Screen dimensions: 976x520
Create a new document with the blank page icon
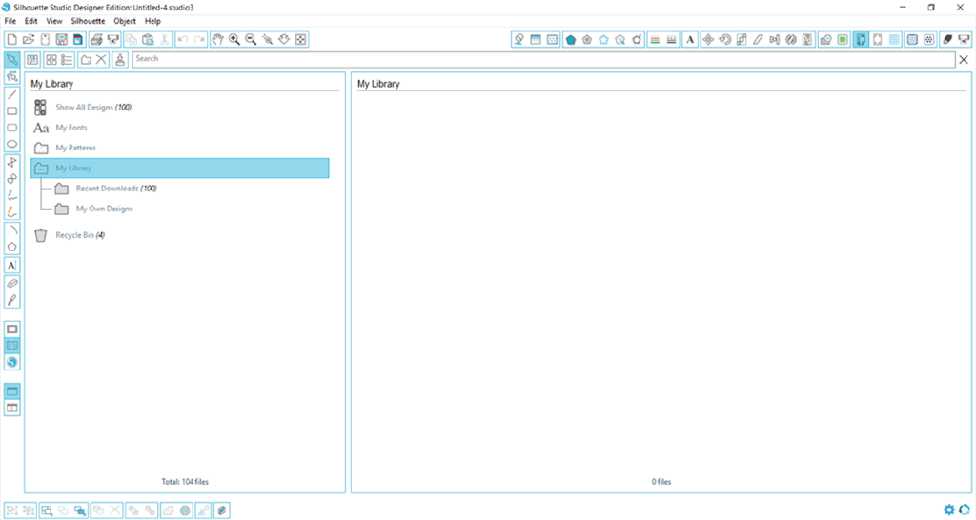pyautogui.click(x=11, y=39)
